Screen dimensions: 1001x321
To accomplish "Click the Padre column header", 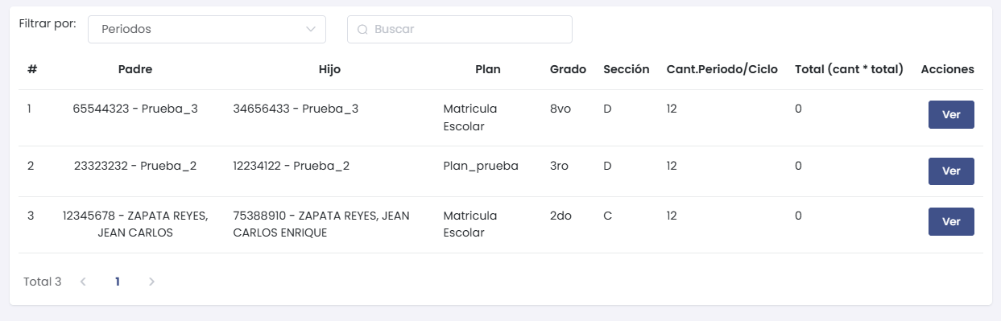I will point(135,69).
